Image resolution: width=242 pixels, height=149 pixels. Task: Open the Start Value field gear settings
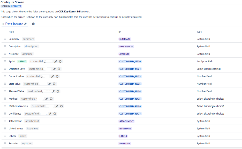(54, 84)
